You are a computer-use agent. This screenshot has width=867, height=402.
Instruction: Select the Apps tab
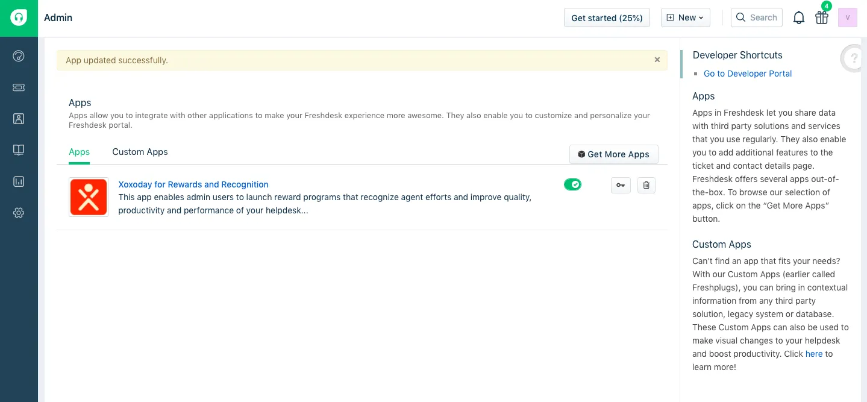point(79,152)
